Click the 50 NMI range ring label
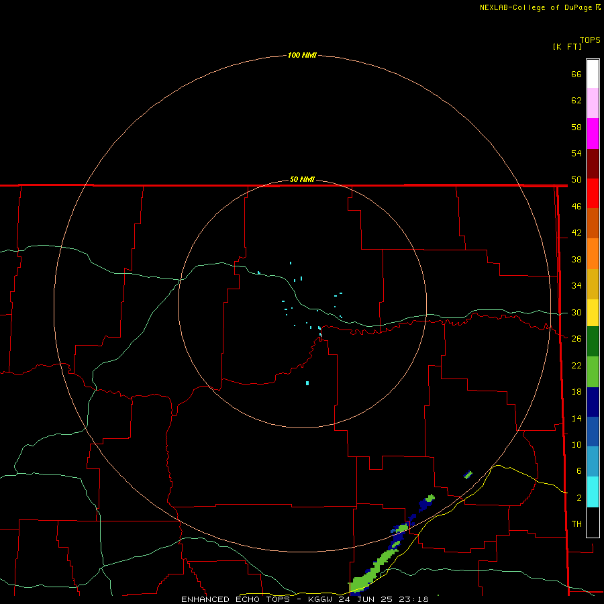Screen dimensions: 604x604 (x=302, y=179)
